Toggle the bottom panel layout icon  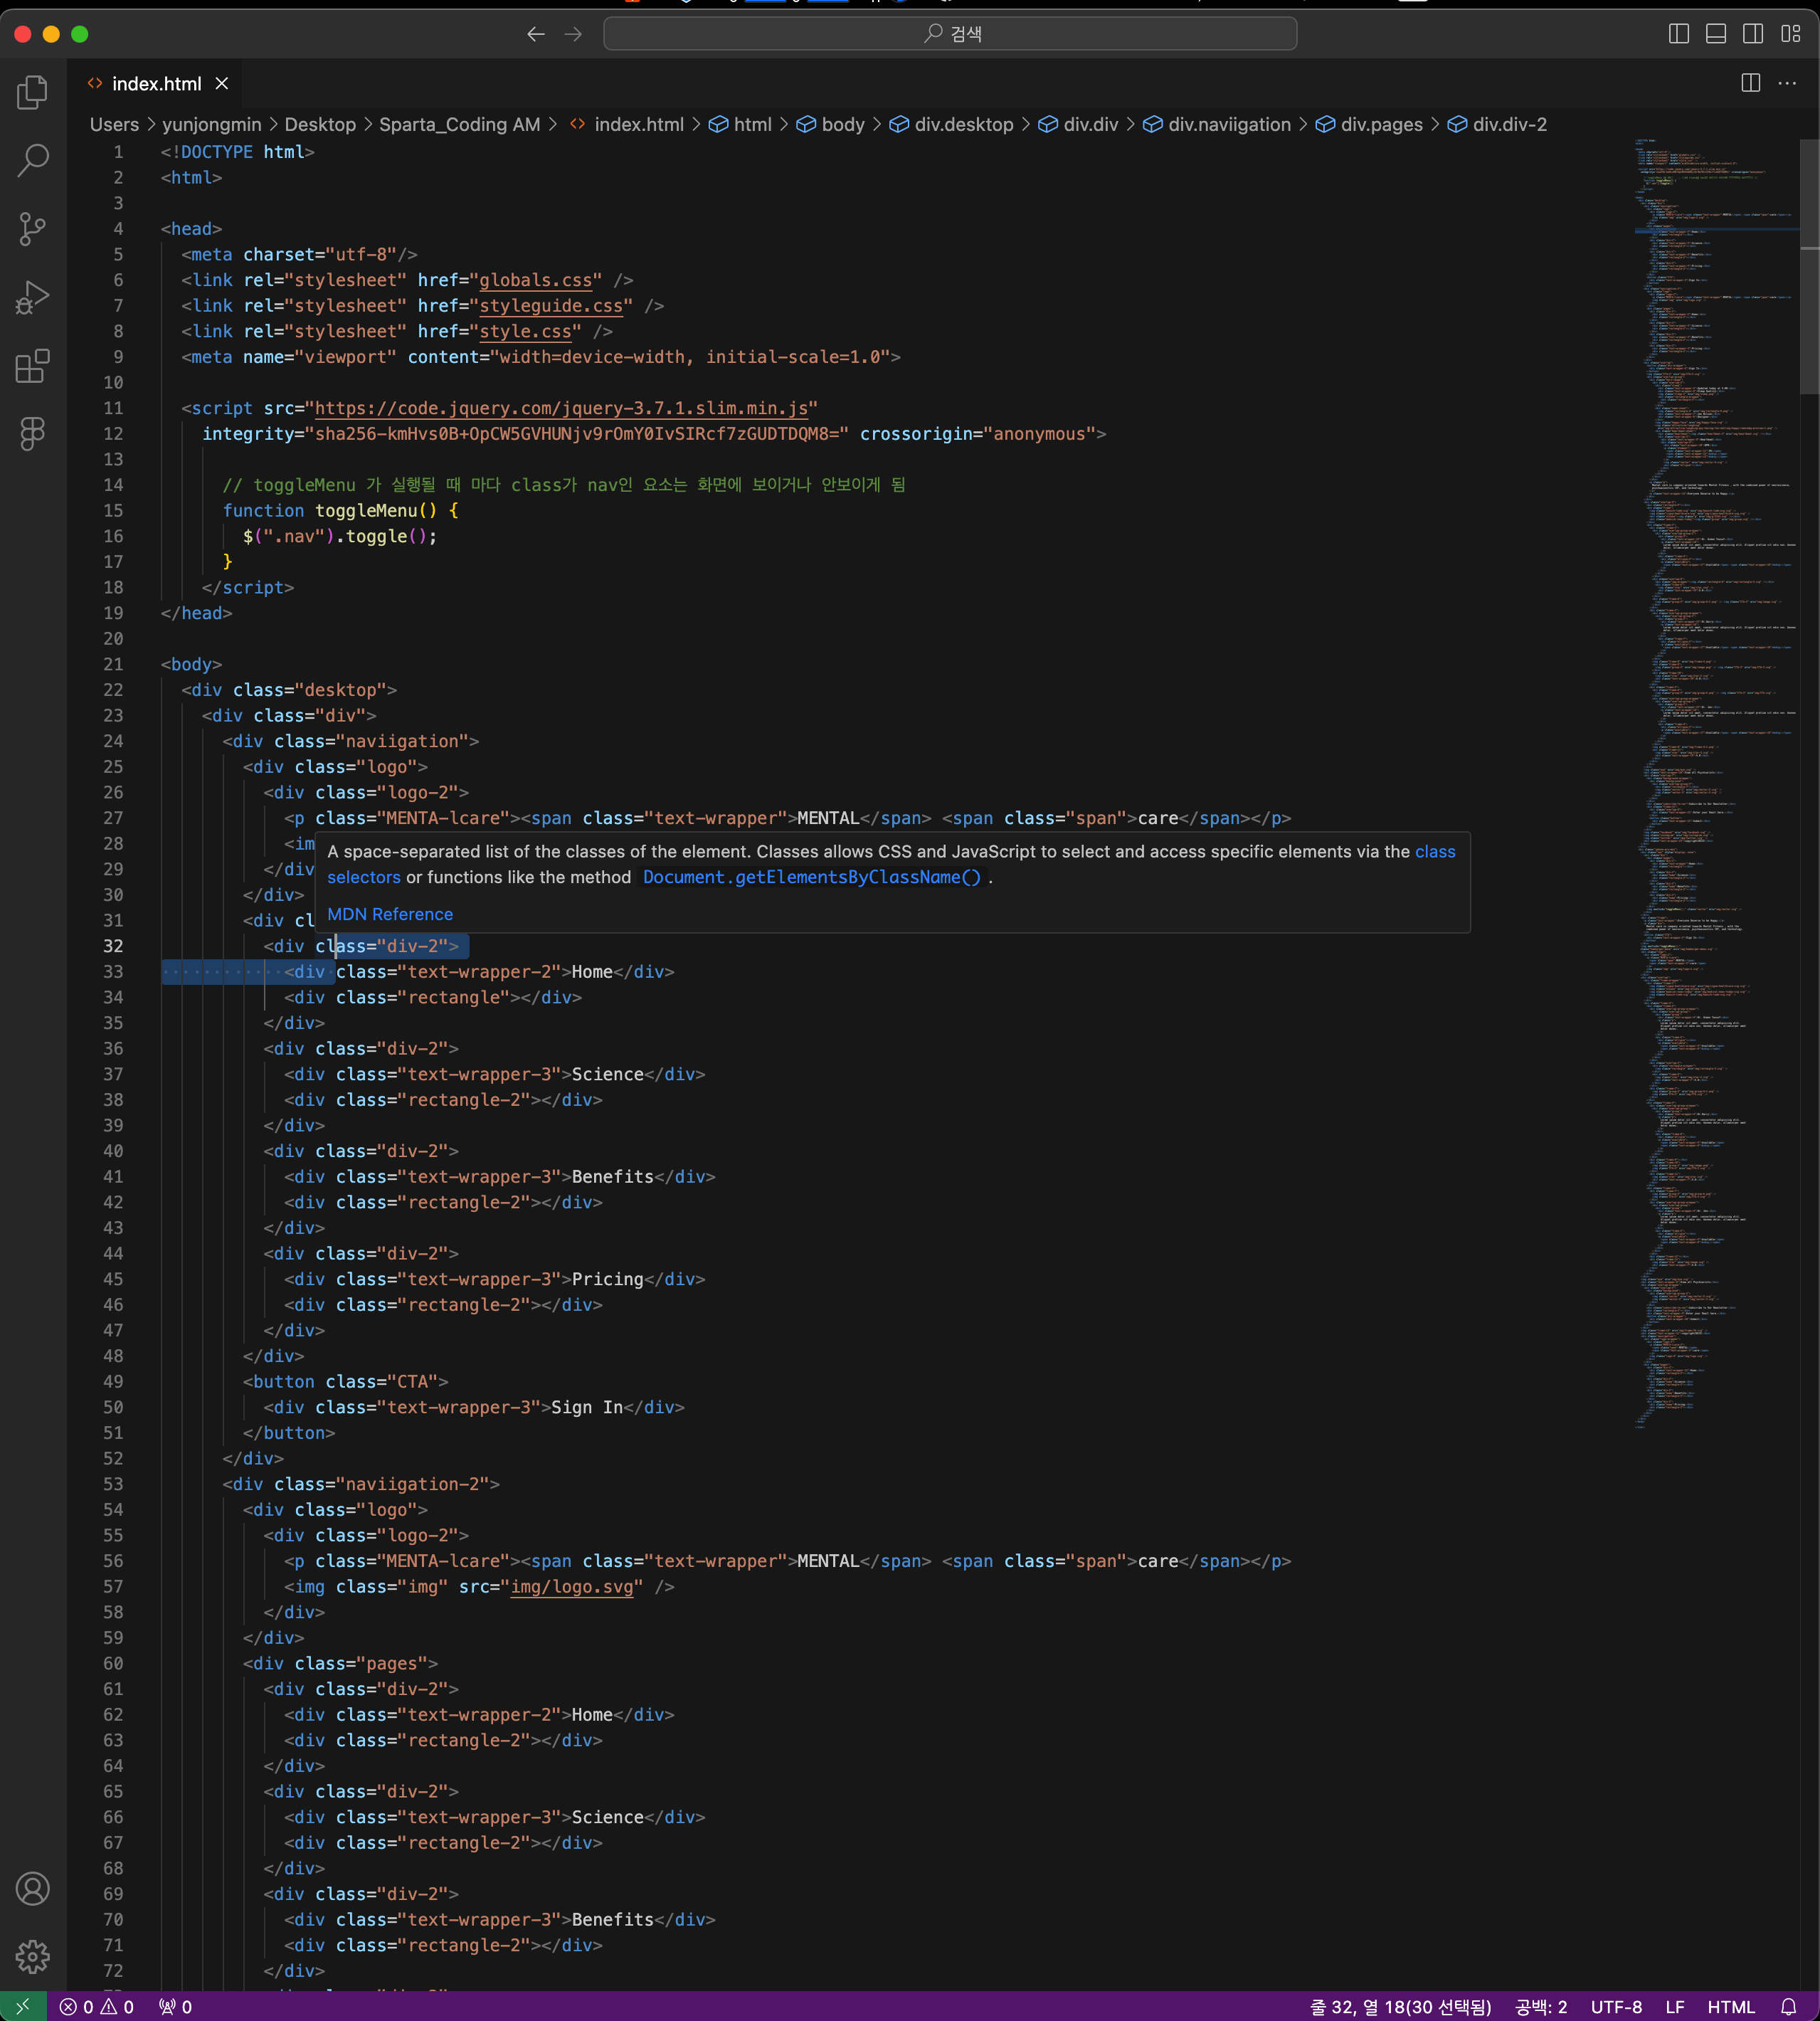(x=1716, y=34)
